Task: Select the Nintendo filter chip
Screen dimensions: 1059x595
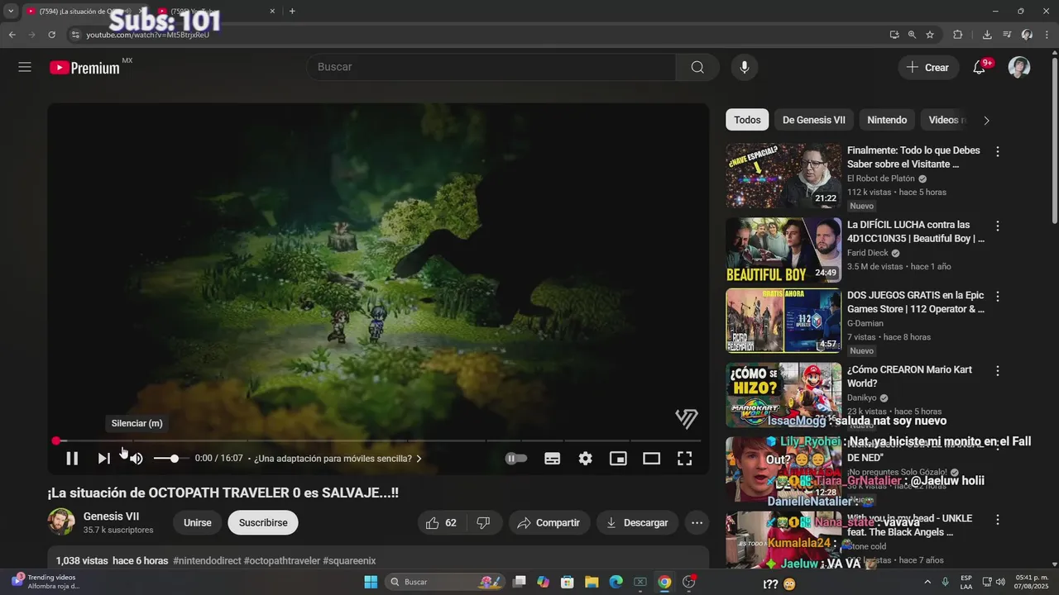Action: click(x=887, y=120)
